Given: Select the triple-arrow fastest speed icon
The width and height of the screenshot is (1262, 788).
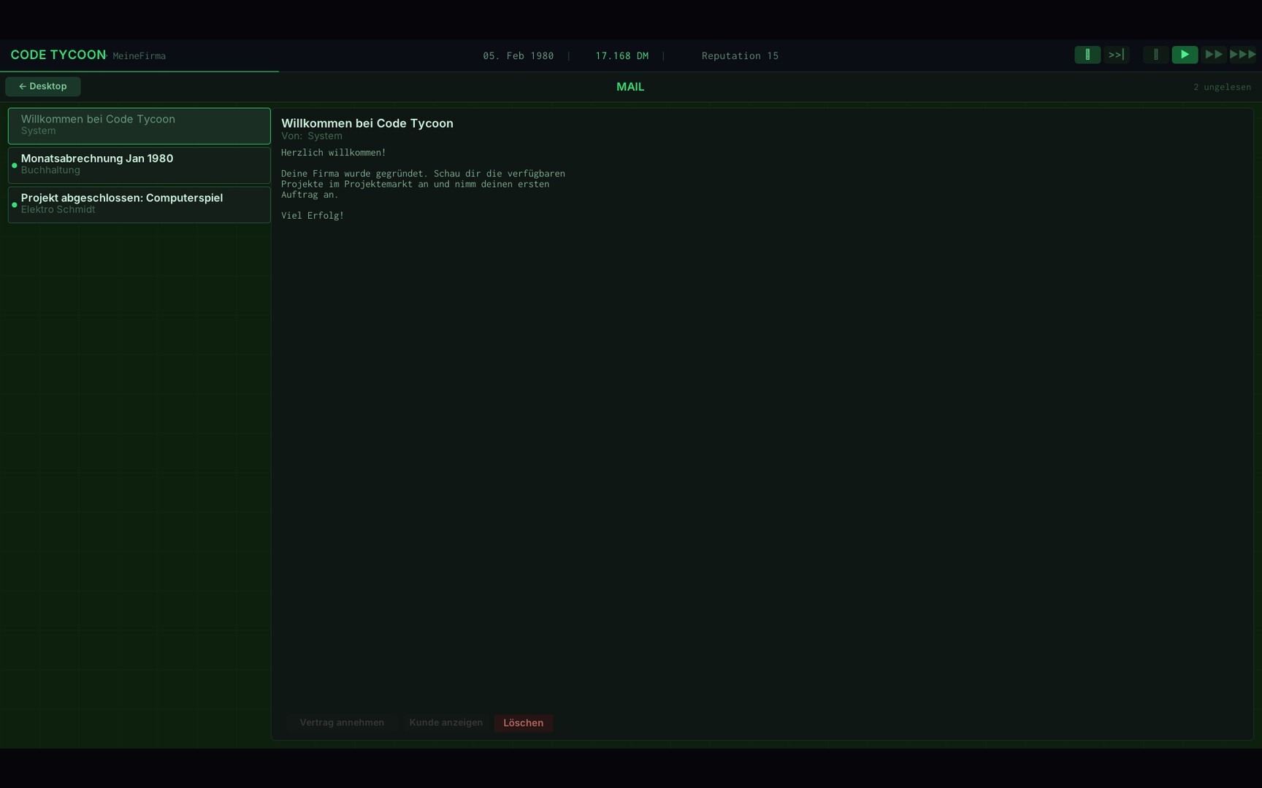Looking at the screenshot, I should click(1242, 55).
